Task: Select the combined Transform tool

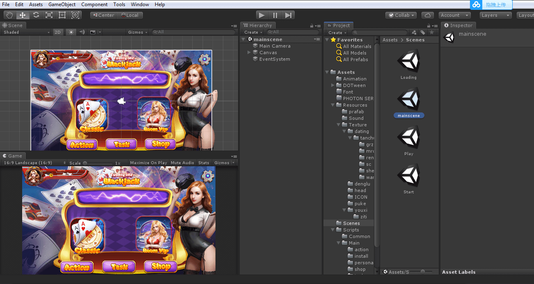Action: click(76, 15)
